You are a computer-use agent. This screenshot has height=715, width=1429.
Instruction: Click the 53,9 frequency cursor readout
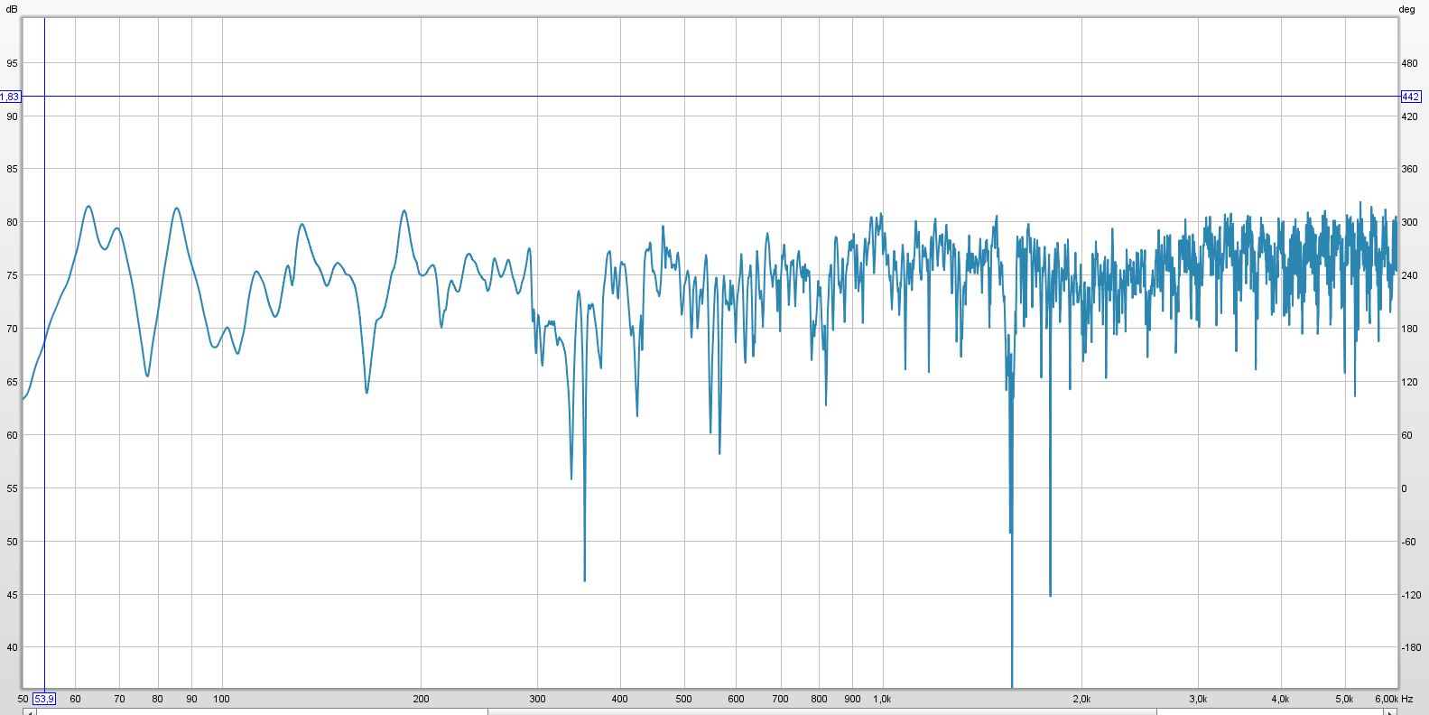tap(44, 699)
